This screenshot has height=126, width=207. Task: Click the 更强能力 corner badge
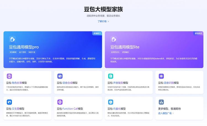97,34
